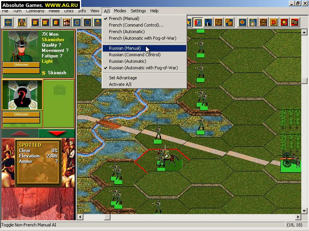Click map horizontal scrollbar left arrow
The height and width of the screenshot is (231, 309).
click(80, 217)
